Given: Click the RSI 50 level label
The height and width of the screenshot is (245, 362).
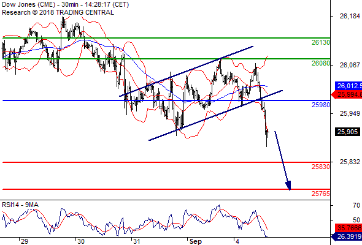Looking at the screenshot, I should pyautogui.click(x=356, y=220).
